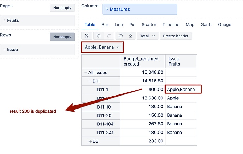Open the Apple, Banana page filter
The height and width of the screenshot is (154, 243).
102,47
